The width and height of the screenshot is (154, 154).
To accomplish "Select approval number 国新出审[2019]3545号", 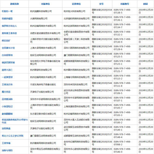I will [102, 77].
